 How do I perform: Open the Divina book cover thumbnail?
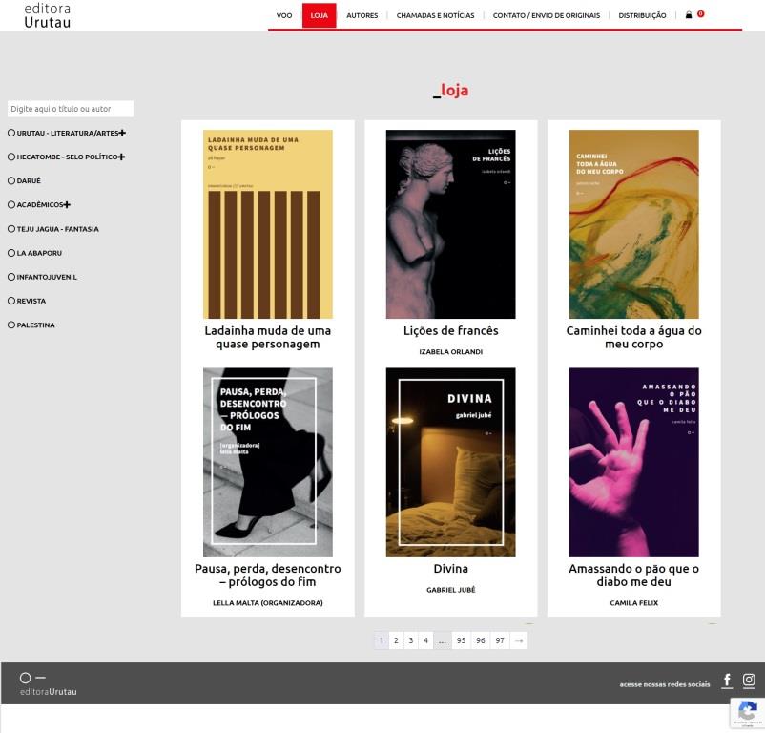[x=450, y=462]
